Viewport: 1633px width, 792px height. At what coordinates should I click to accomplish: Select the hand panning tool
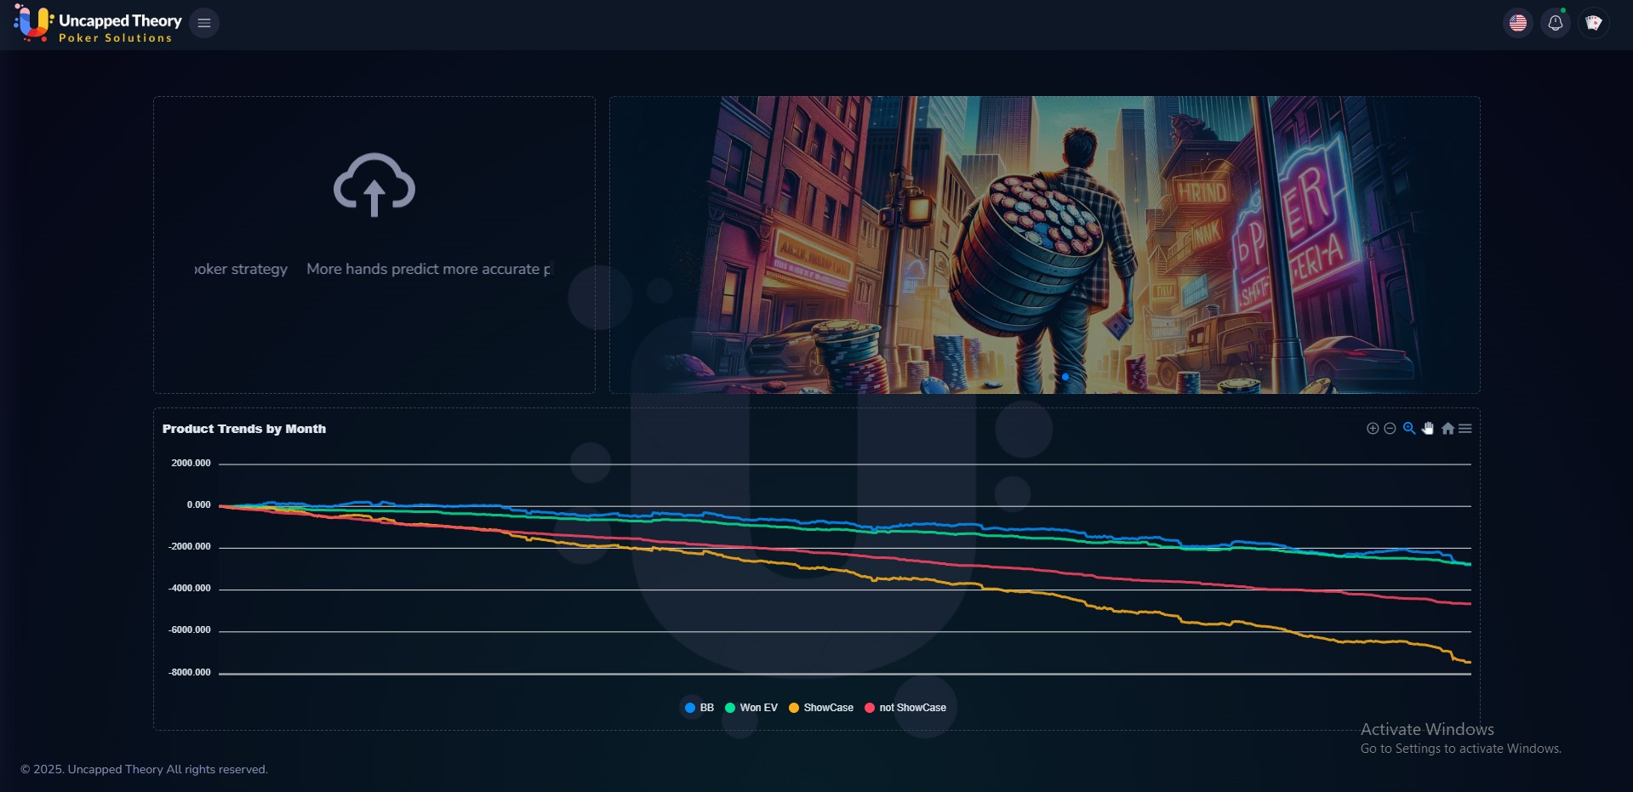pos(1428,429)
